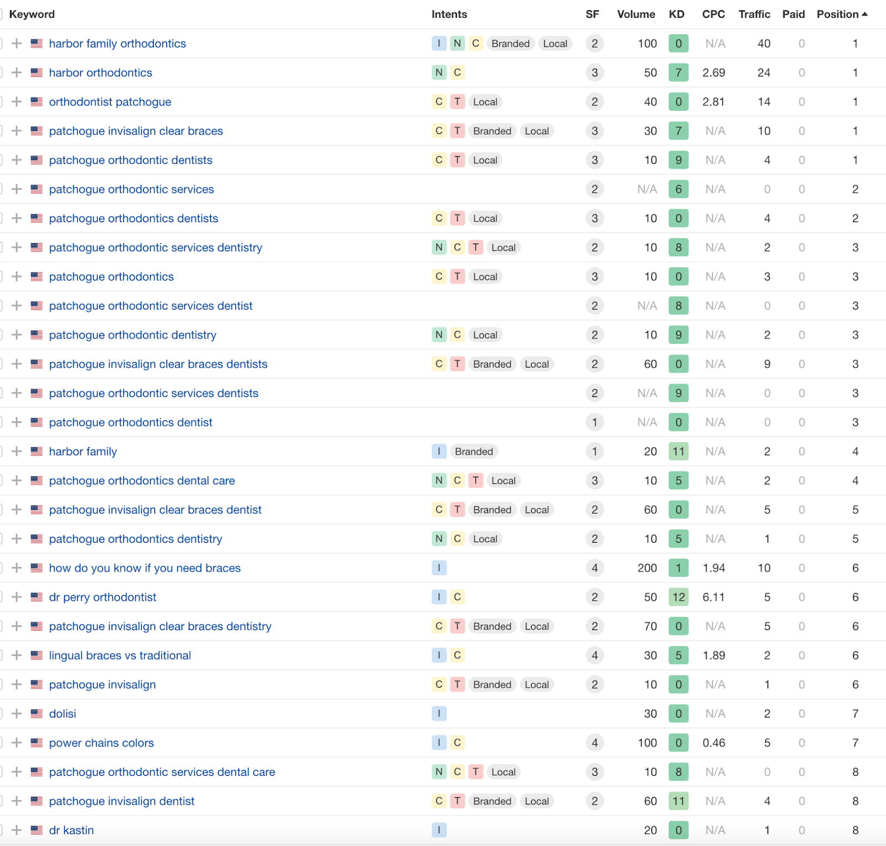
Task: Select the checkbox on the 'dr kastin' row
Action: pyautogui.click(x=1, y=830)
